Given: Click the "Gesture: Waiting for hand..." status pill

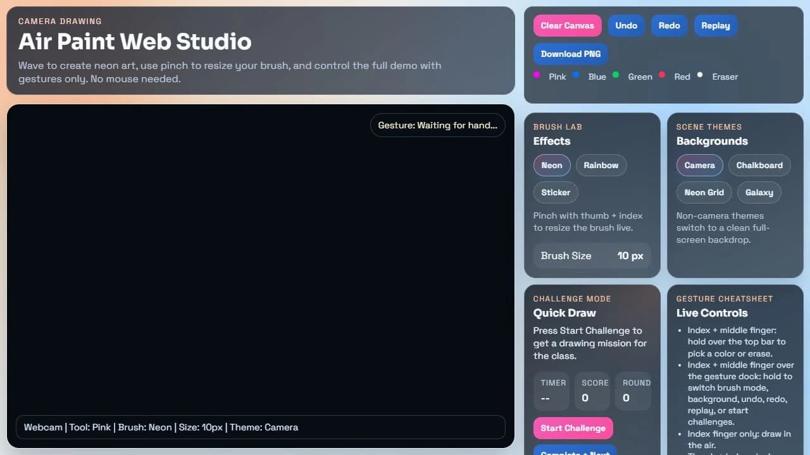Looking at the screenshot, I should point(438,125).
